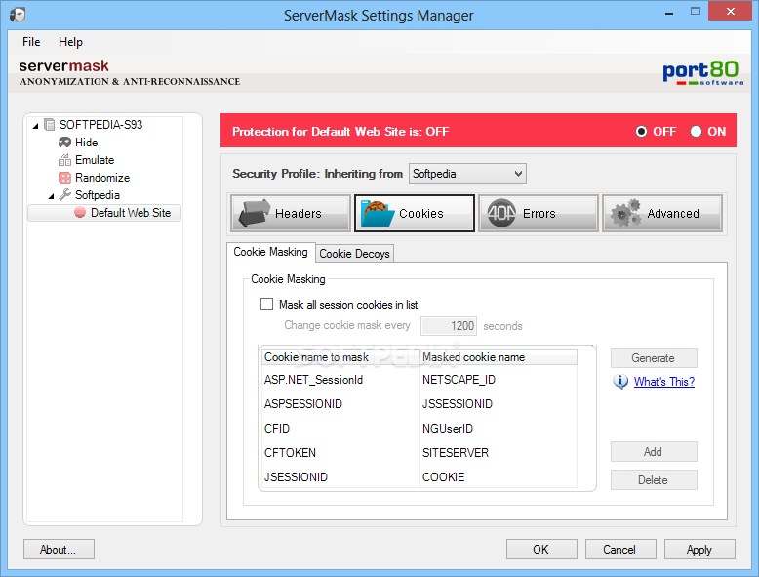Turn protection ON with the radio button

click(x=696, y=131)
